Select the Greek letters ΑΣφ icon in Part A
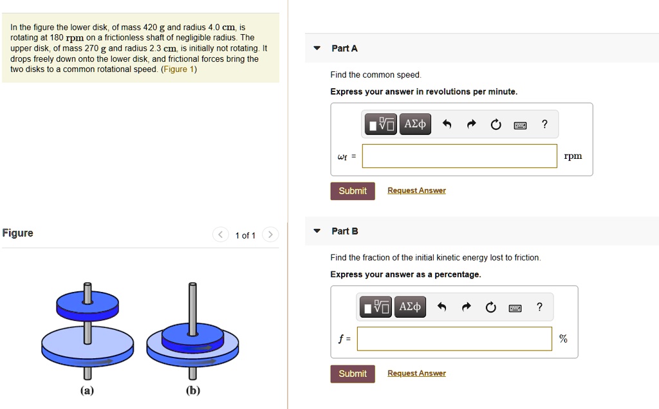Screen dimensions: 659x409 pos(414,123)
